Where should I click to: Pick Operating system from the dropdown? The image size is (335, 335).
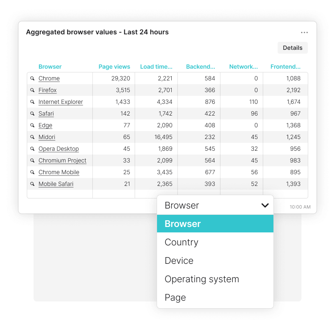[202, 279]
